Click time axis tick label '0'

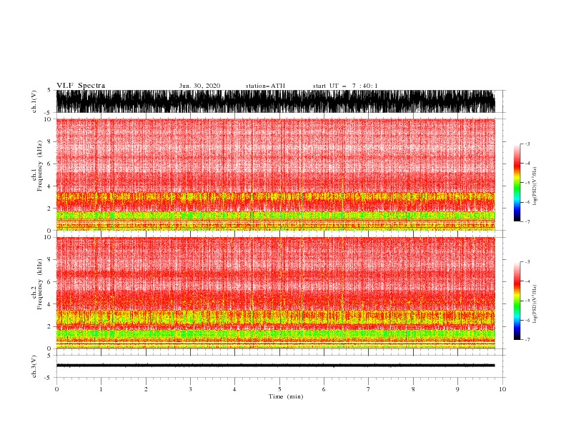coord(56,389)
